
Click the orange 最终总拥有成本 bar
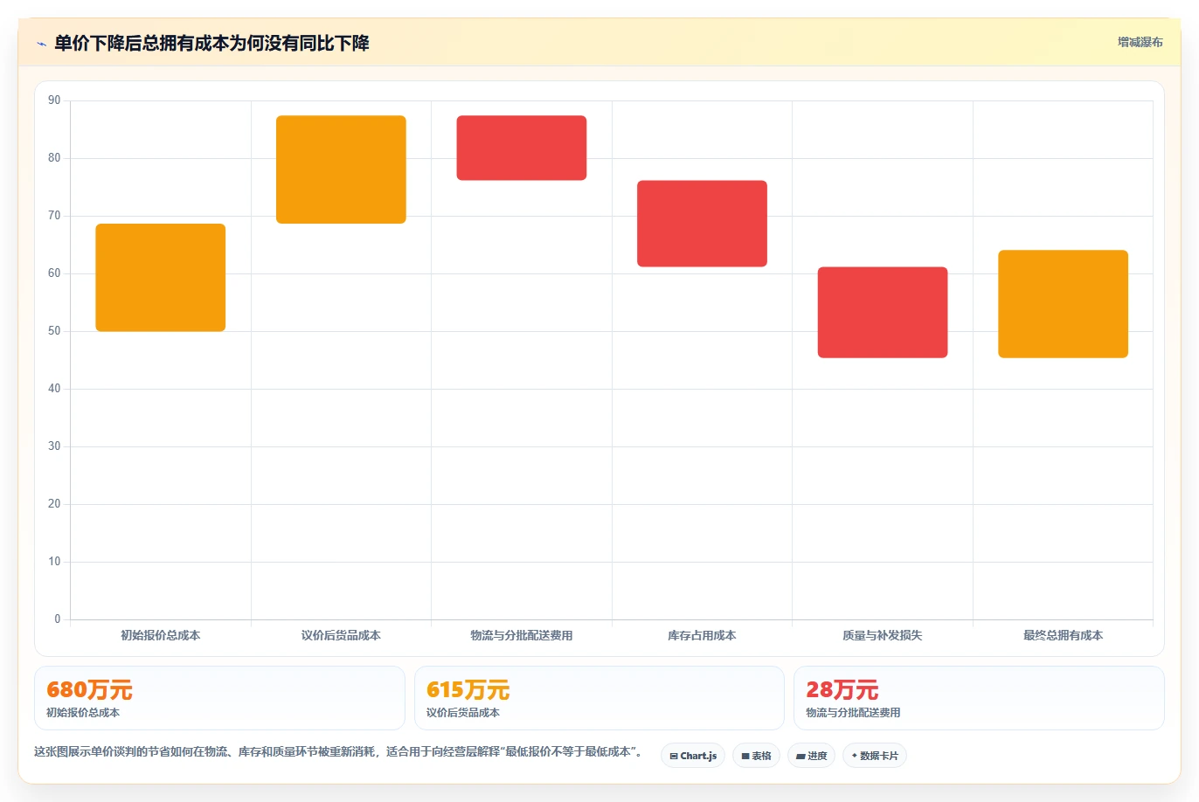(1063, 304)
